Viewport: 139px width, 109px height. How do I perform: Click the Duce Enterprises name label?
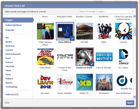123,93
